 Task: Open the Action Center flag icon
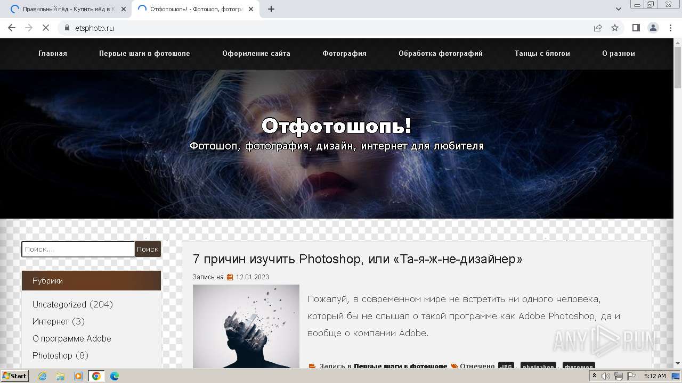pos(631,376)
